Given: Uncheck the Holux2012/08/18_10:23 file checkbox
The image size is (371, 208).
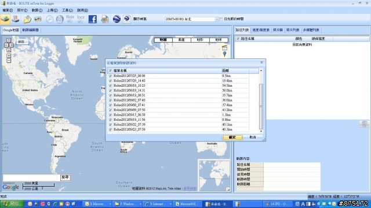Looking at the screenshot, I should [110, 86].
